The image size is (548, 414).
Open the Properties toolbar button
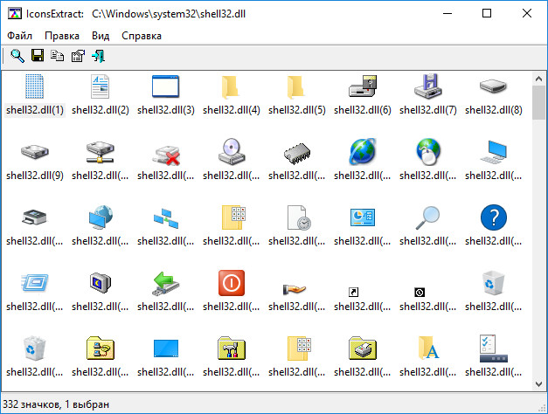coord(78,56)
